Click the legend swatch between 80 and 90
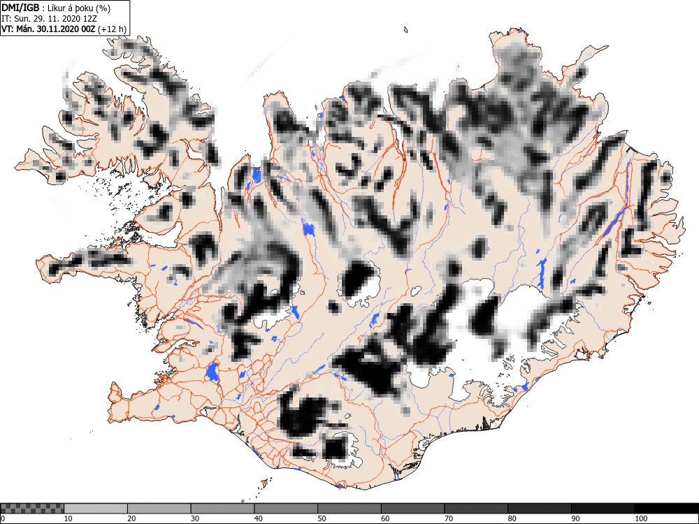The width and height of the screenshot is (699, 524). (540, 509)
